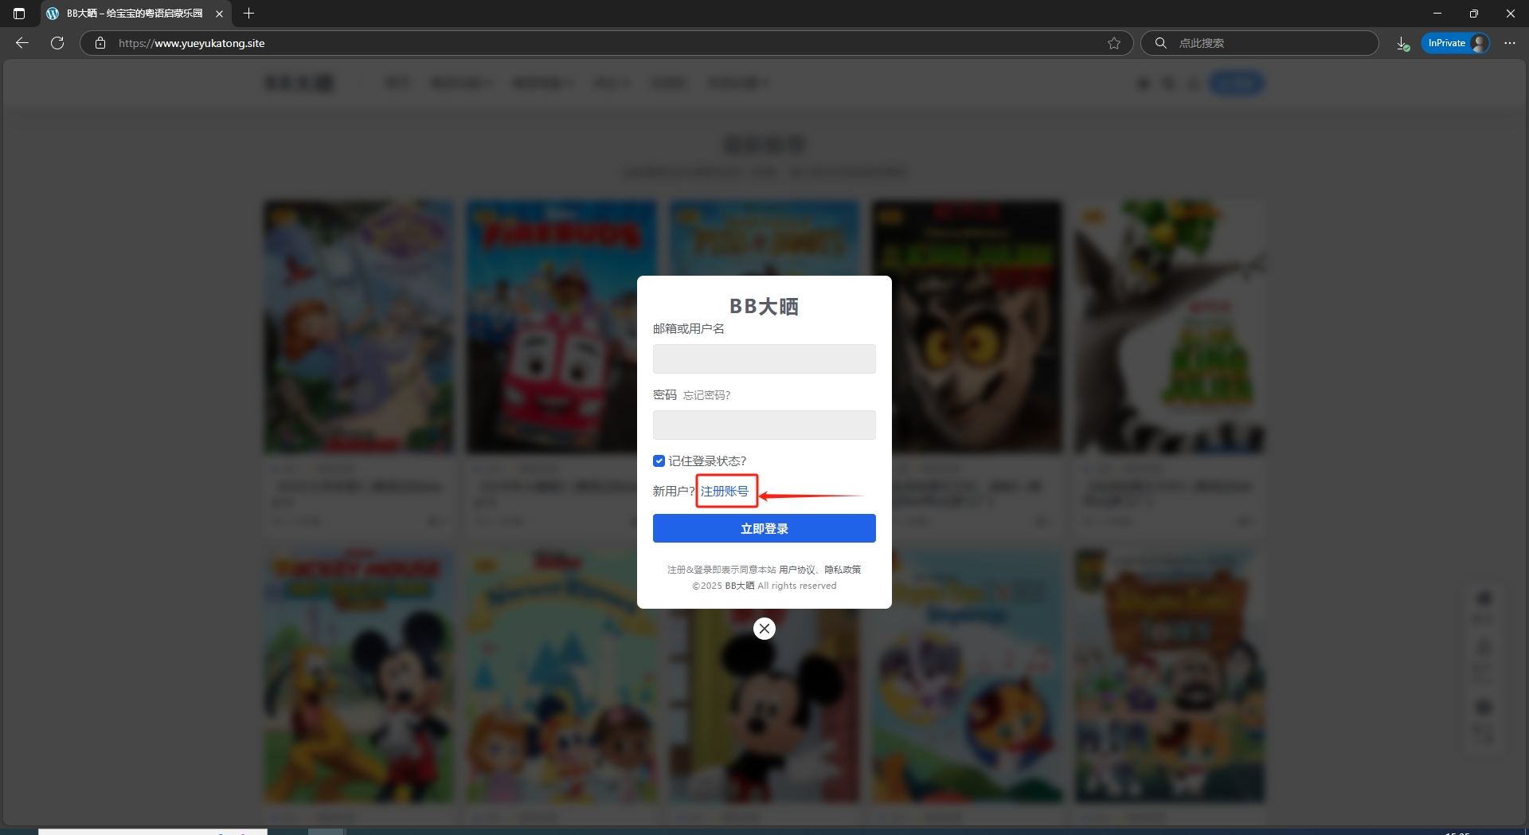Open the downloads icon in toolbar
This screenshot has height=835, width=1529.
[1402, 43]
